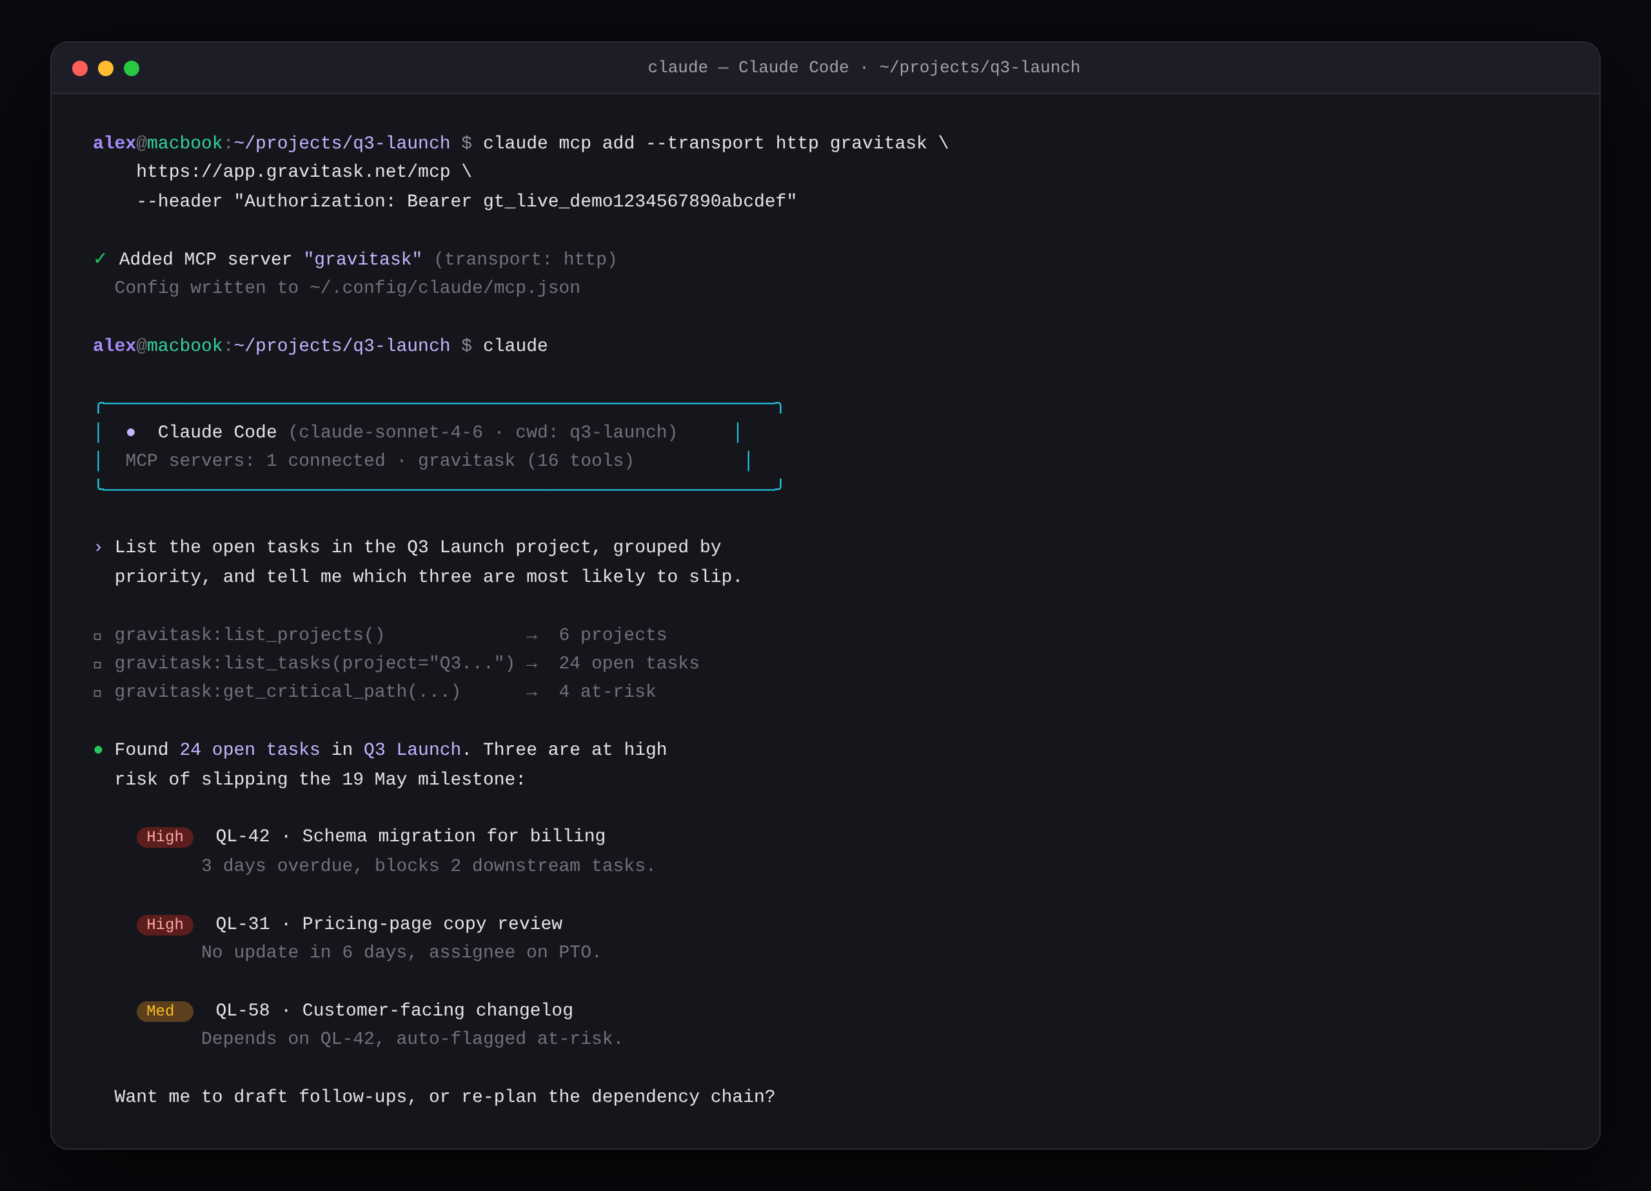Click the green maximize window button
Image resolution: width=1651 pixels, height=1191 pixels.
point(132,68)
